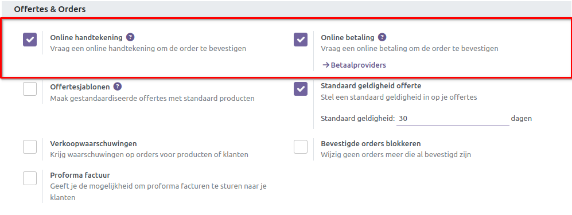Enable Bevestigde orders blokkeren checkbox
572x215 pixels.
(x=301, y=147)
